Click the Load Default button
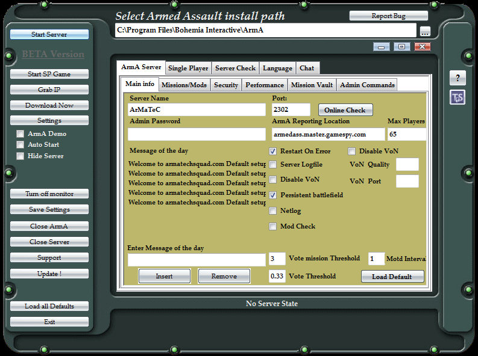Viewport: 478px width, 356px height. tap(392, 277)
